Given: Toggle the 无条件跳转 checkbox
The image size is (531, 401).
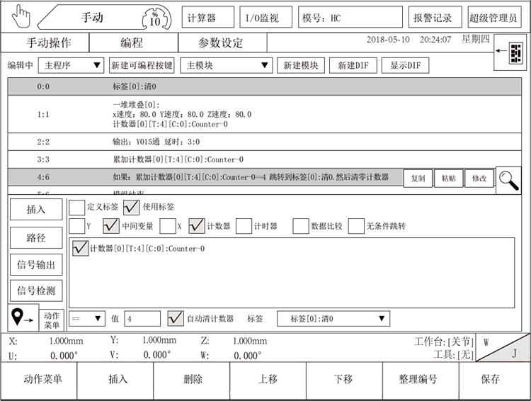Looking at the screenshot, I should click(356, 227).
